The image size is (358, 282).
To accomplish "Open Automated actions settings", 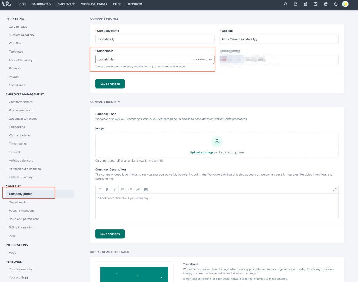I will coord(22,35).
